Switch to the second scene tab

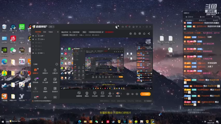[x=45, y=32]
